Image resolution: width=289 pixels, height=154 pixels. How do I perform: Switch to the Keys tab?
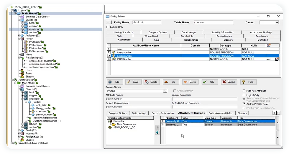pos(157,40)
